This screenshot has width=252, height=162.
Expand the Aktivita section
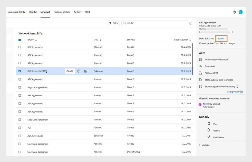click(200, 145)
